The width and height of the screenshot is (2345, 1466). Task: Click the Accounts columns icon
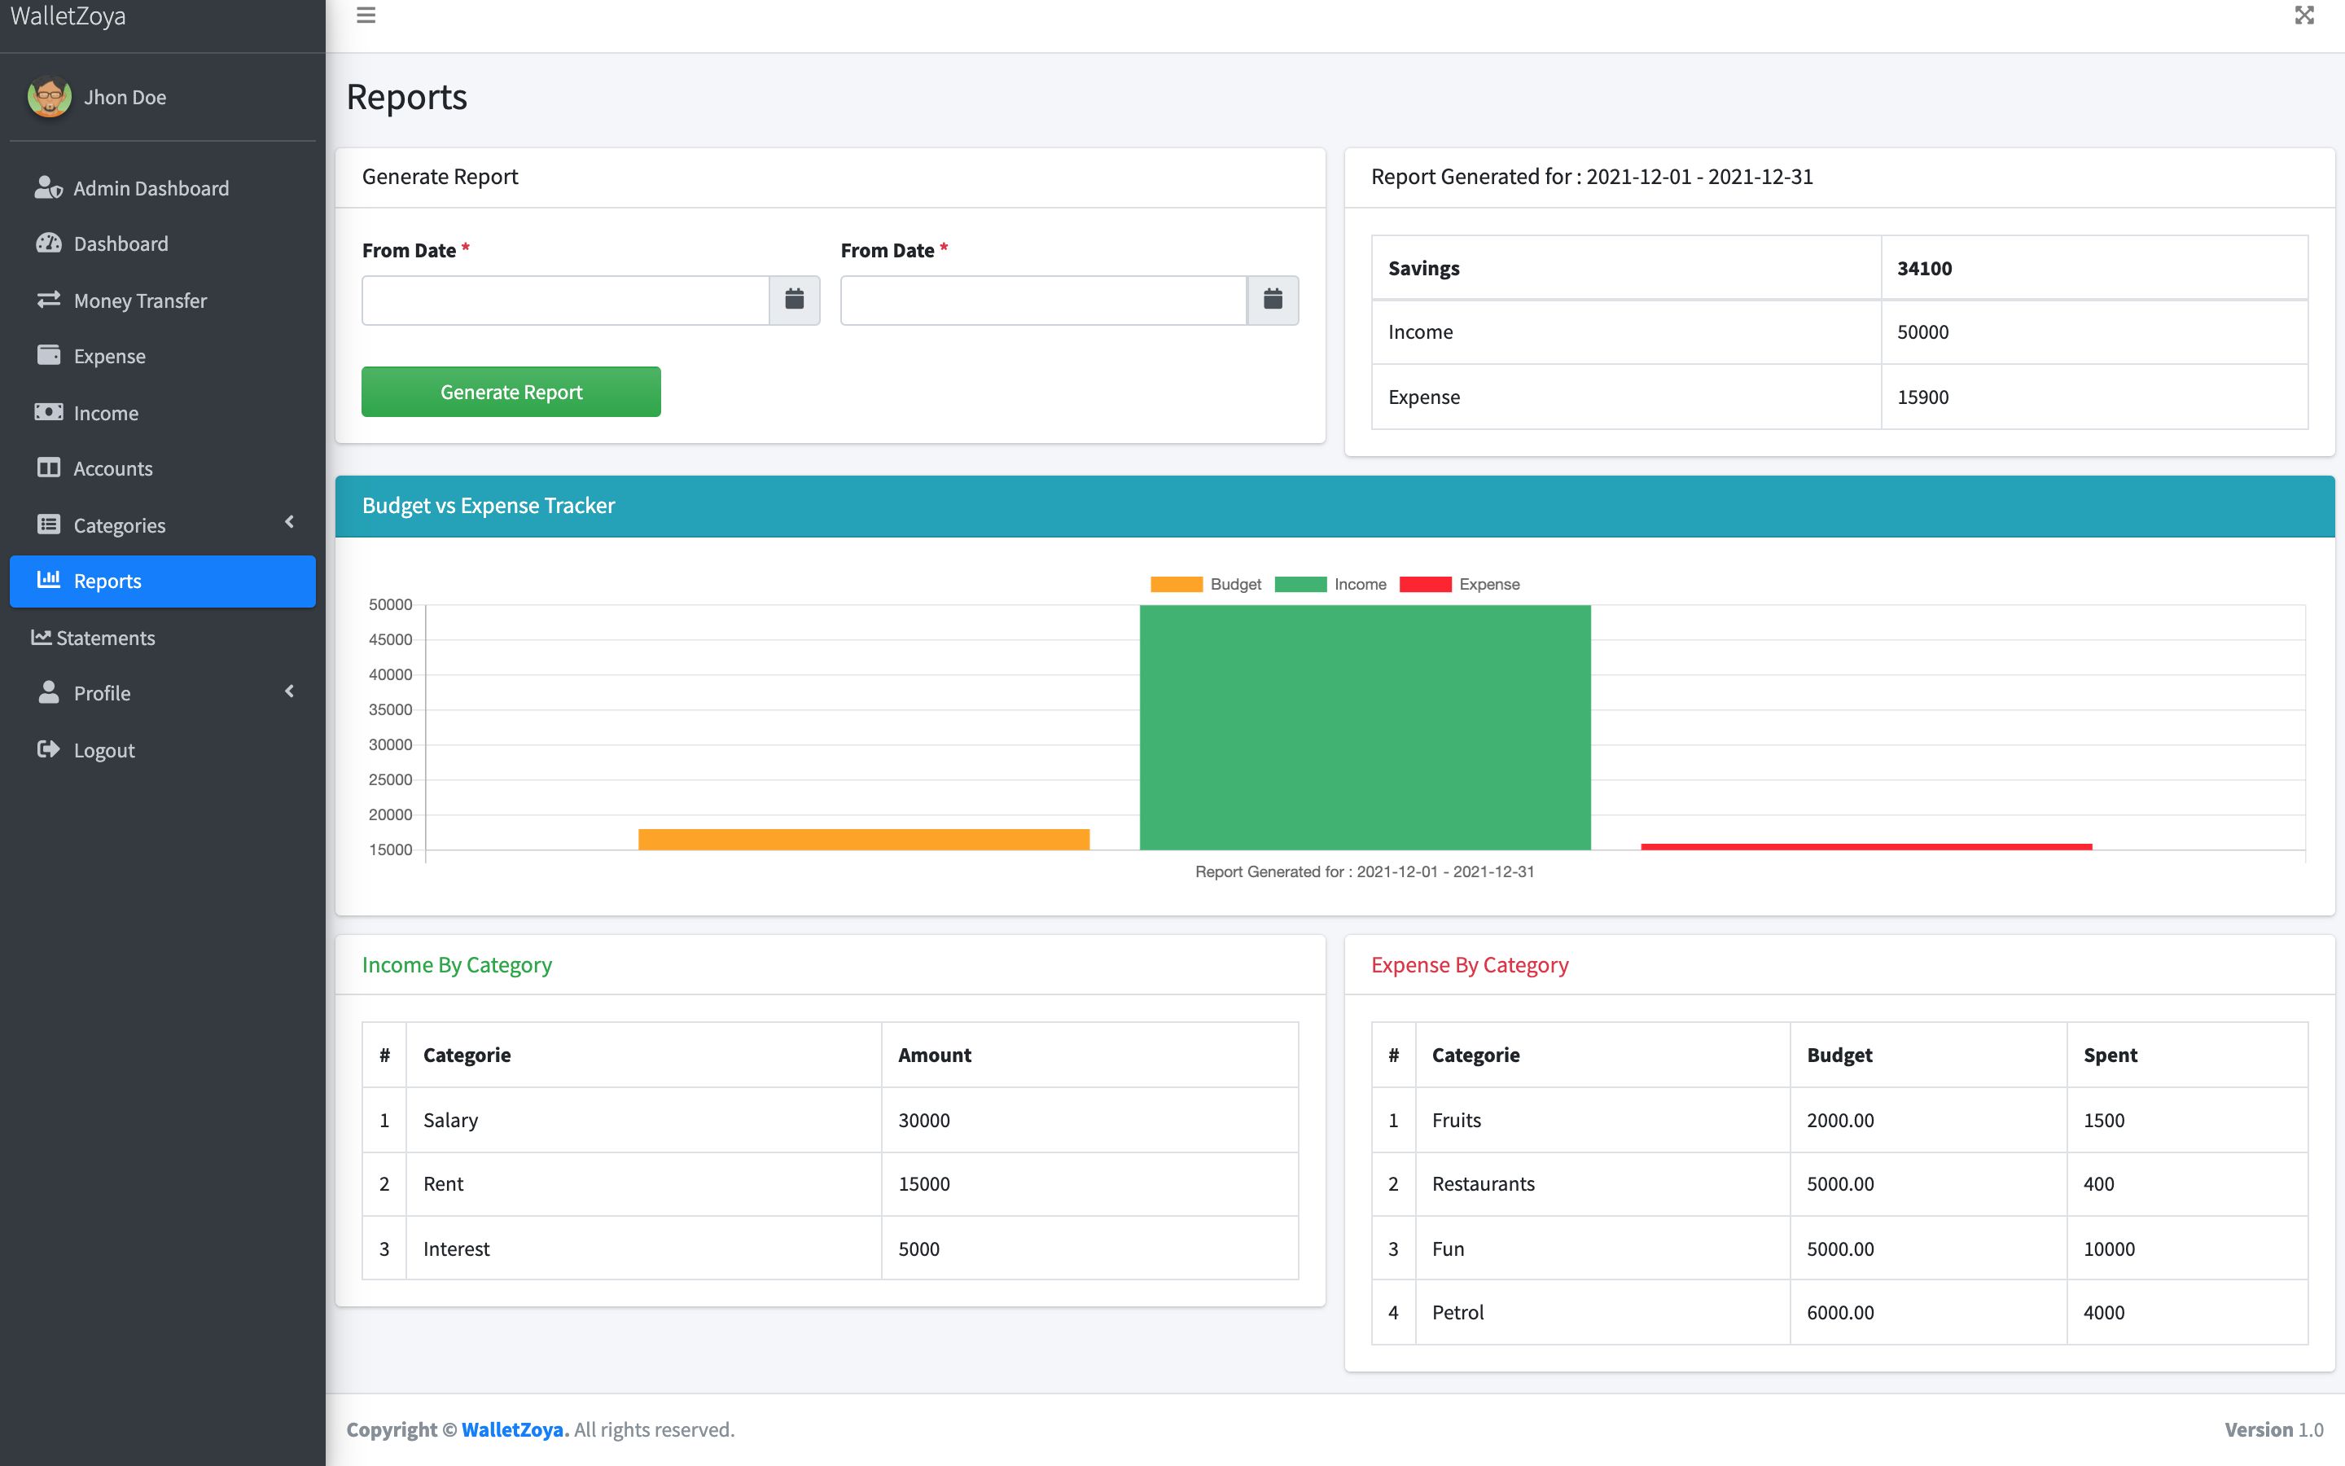click(x=49, y=467)
